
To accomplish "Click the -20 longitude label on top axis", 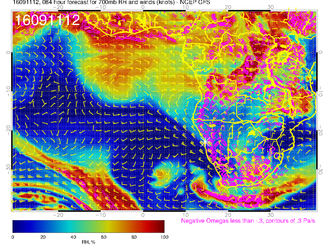I will click(x=58, y=7).
